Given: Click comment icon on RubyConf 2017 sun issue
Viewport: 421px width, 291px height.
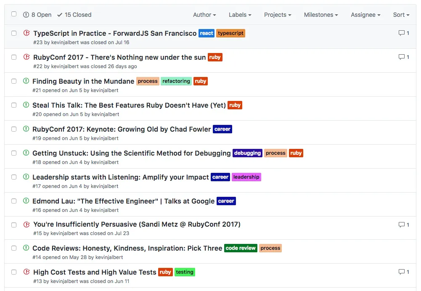Looking at the screenshot, I should coord(401,57).
